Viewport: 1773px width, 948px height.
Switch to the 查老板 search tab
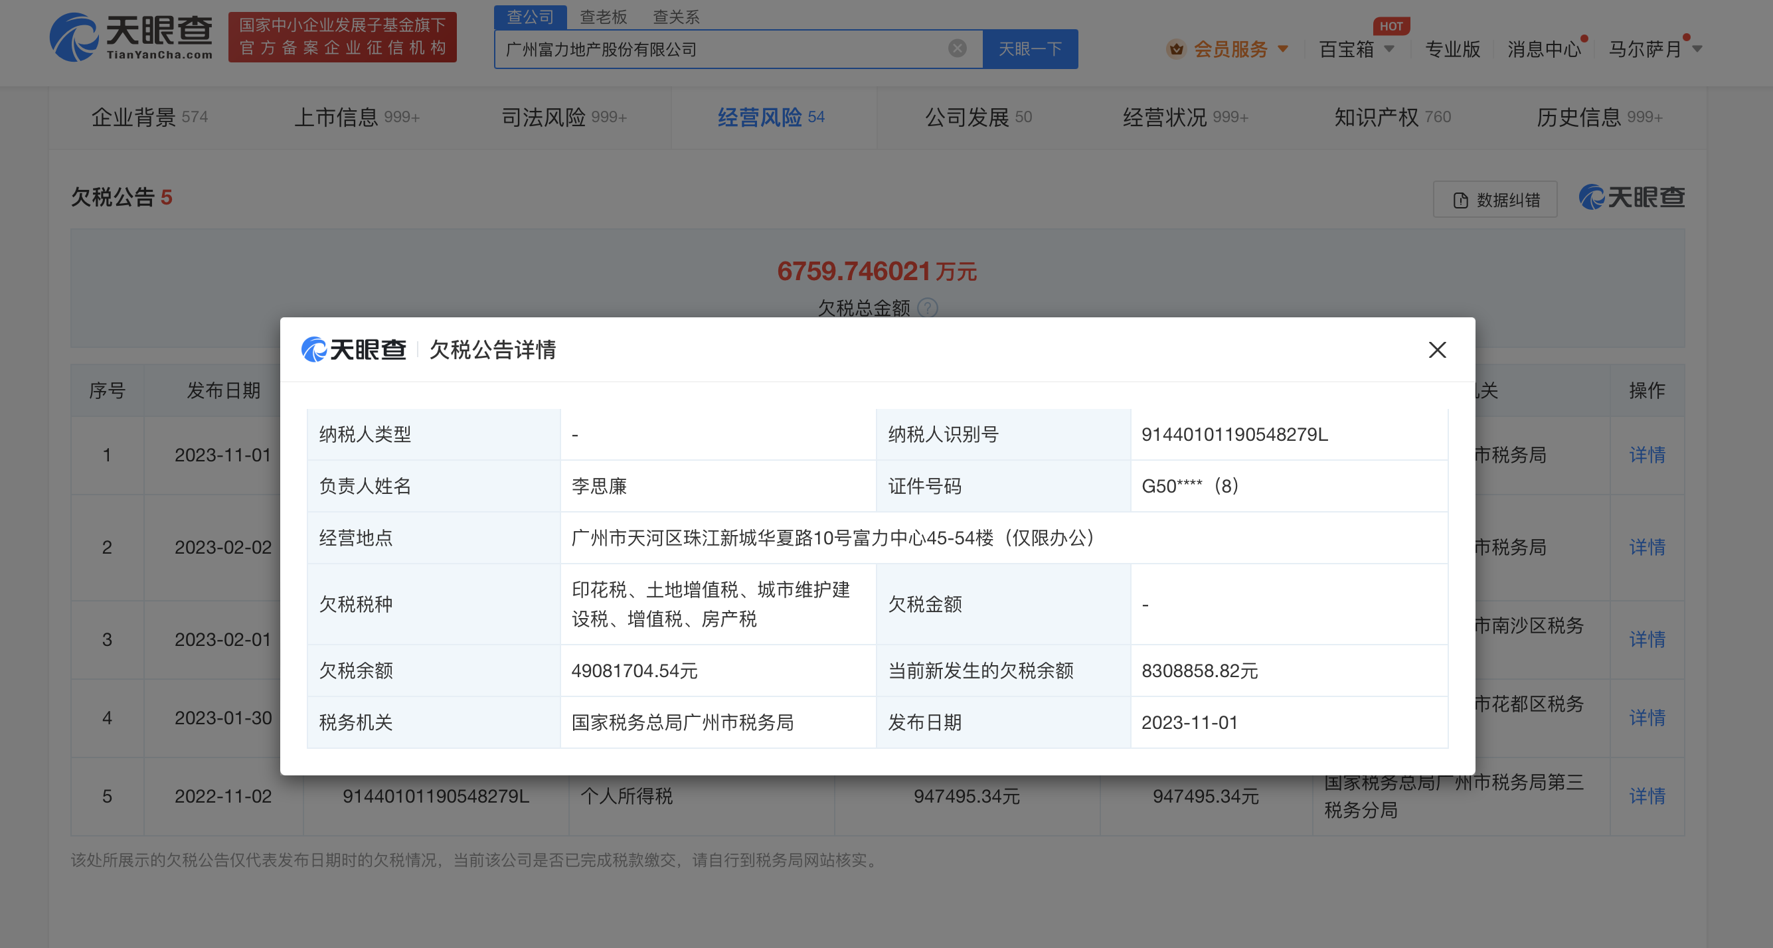tap(603, 17)
